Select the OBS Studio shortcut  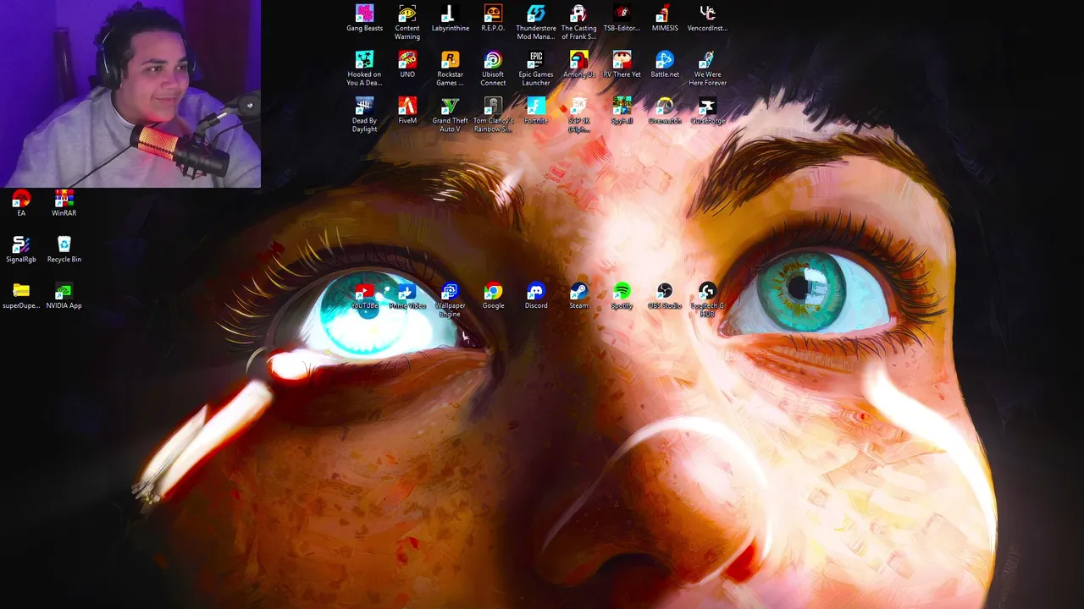(x=665, y=296)
